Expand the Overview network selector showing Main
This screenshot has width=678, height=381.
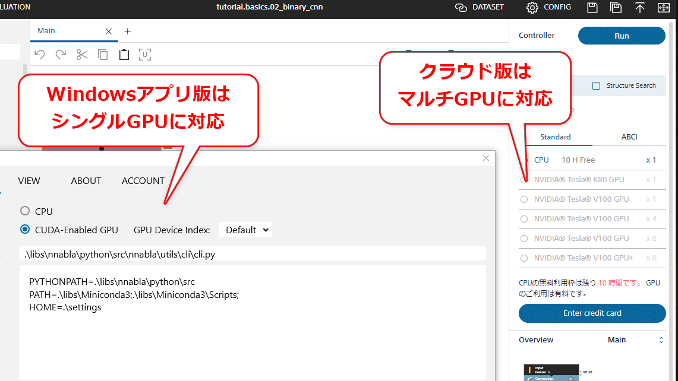(661, 340)
